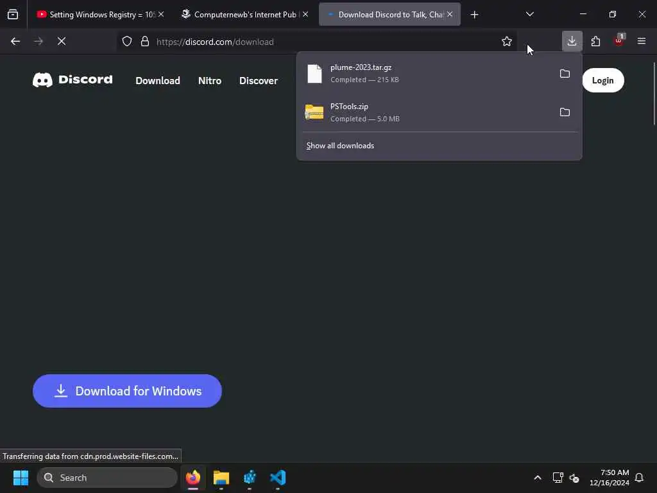Click the taskbar Search box
Screen dimensions: 657x493
[x=107, y=478]
